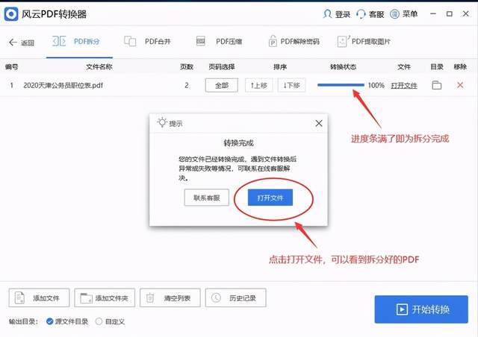Click the document icon on the 添加文件 button

tap(20, 297)
